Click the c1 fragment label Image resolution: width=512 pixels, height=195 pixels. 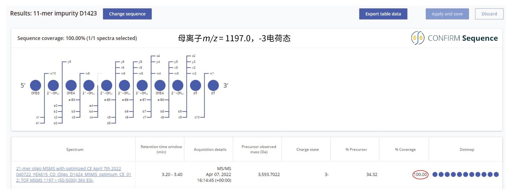pyautogui.click(x=38, y=117)
